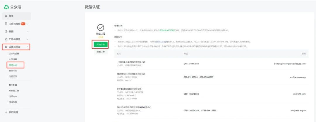The width and height of the screenshot is (316, 122).
Task: Select 微信认证 in the sidebar
Action: 13,65
